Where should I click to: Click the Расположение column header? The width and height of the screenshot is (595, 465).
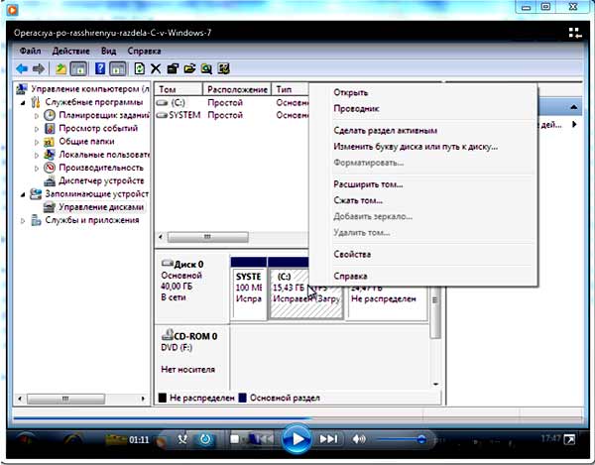235,88
